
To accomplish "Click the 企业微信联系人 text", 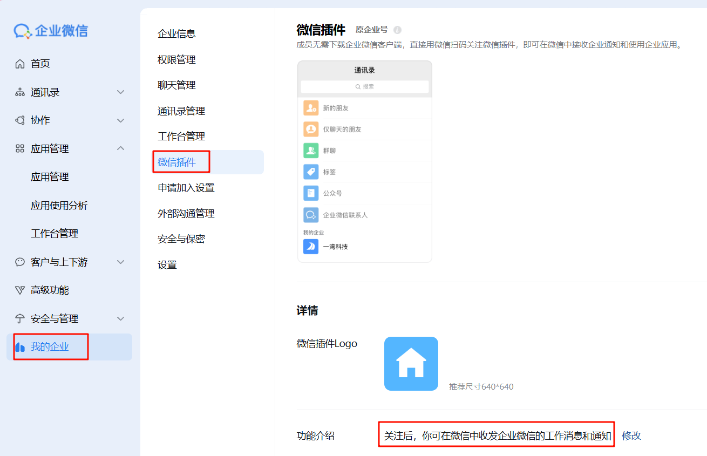I will coord(345,215).
